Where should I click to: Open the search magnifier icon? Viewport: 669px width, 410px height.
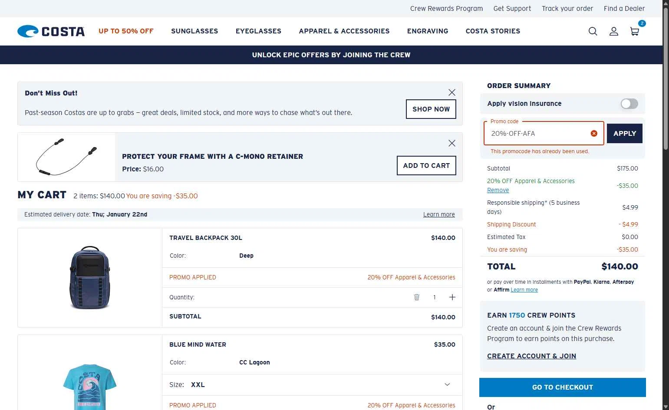pos(593,31)
